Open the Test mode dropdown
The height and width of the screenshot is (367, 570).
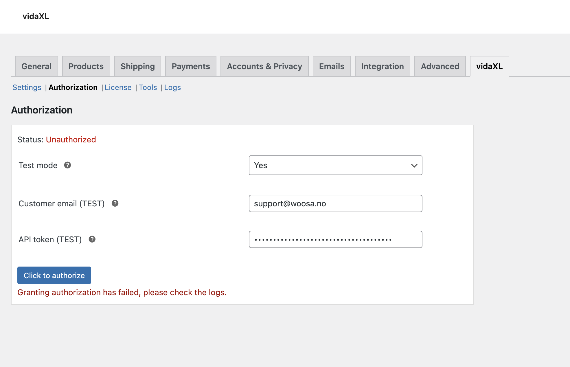point(335,165)
